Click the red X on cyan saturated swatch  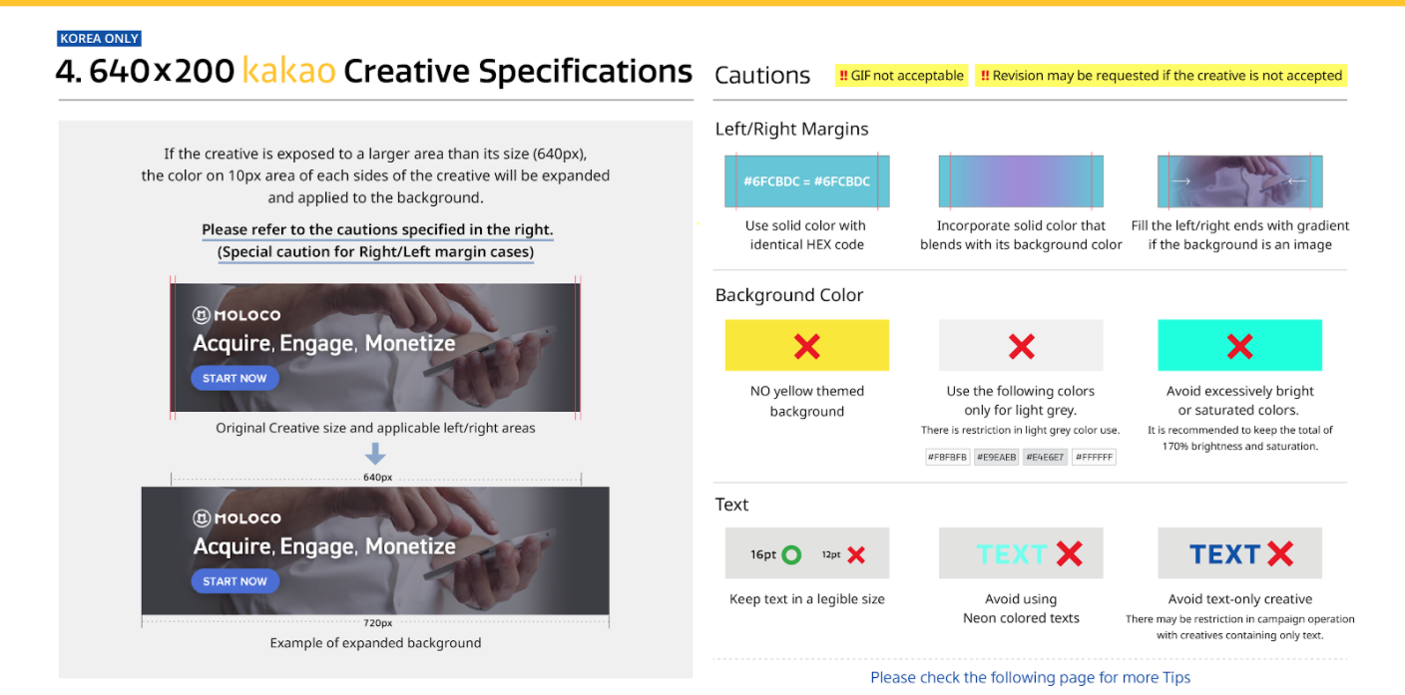pyautogui.click(x=1239, y=346)
